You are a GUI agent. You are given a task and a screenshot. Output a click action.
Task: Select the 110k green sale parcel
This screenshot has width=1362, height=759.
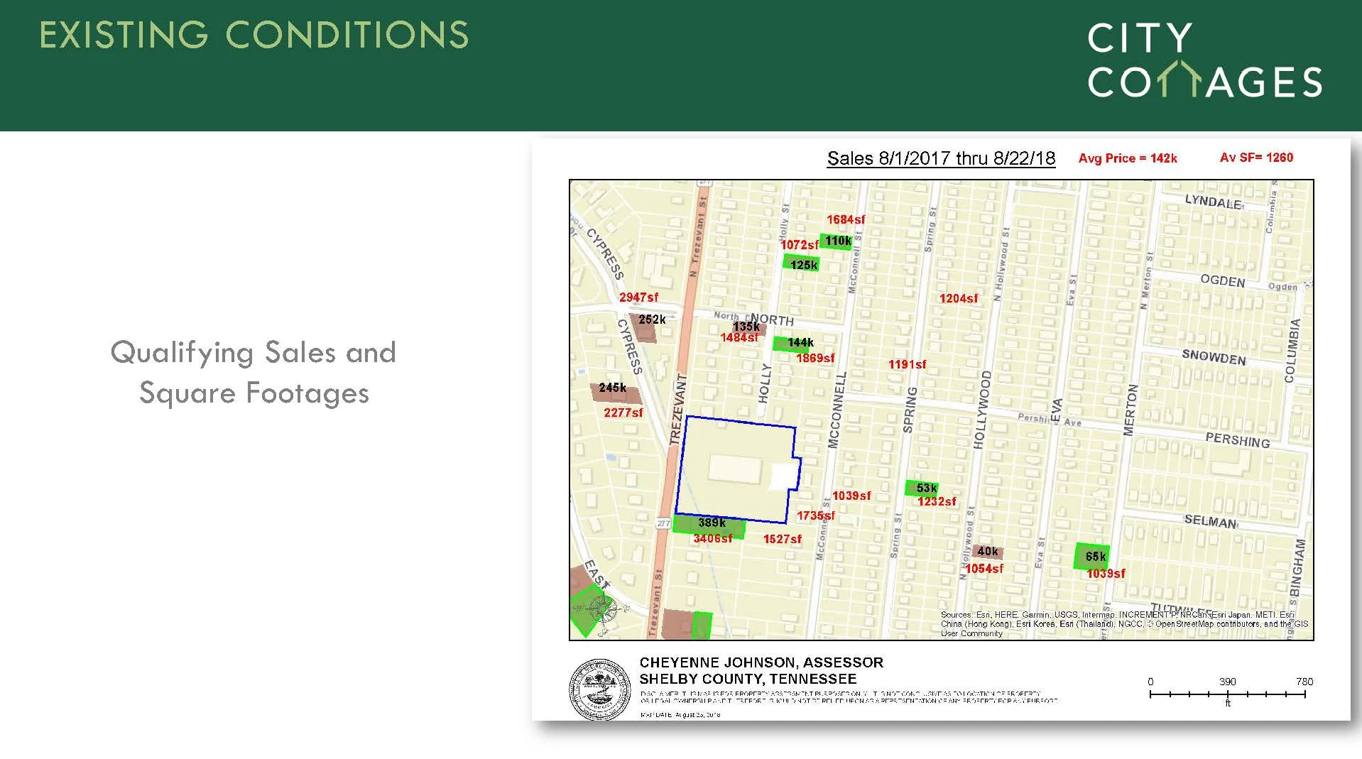click(836, 241)
